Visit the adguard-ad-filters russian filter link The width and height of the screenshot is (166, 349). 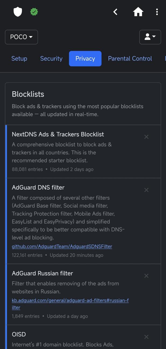(70, 300)
